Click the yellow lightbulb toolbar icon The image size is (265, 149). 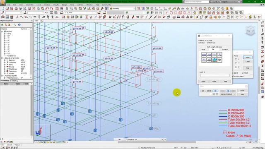point(227,8)
